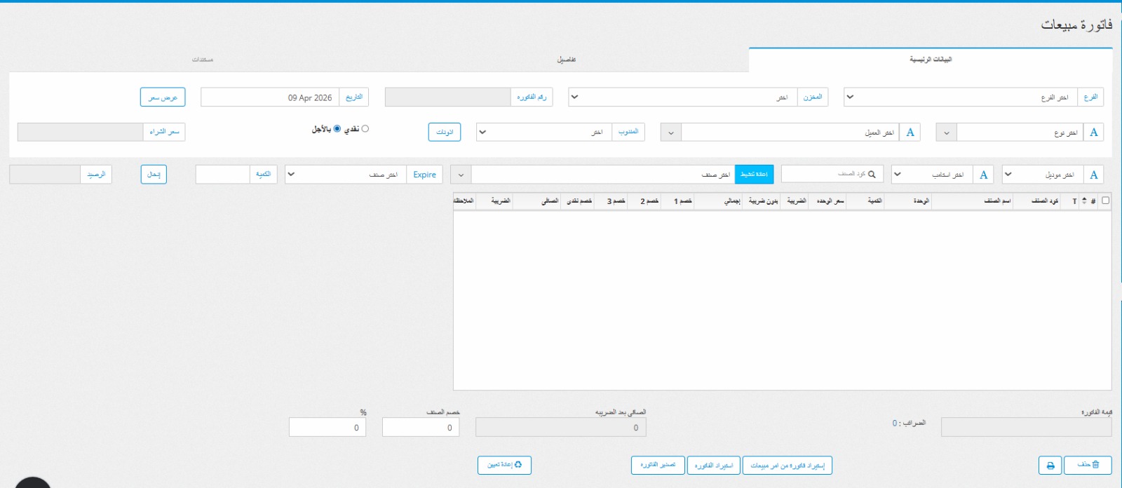Click the اختر نوع type text field
The image size is (1122, 488).
coord(1020,132)
